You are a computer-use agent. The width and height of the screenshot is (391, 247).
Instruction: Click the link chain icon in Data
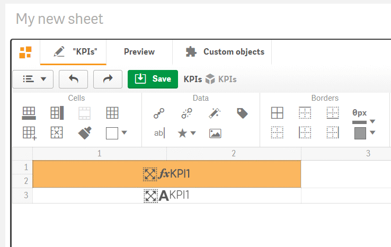coord(158,112)
